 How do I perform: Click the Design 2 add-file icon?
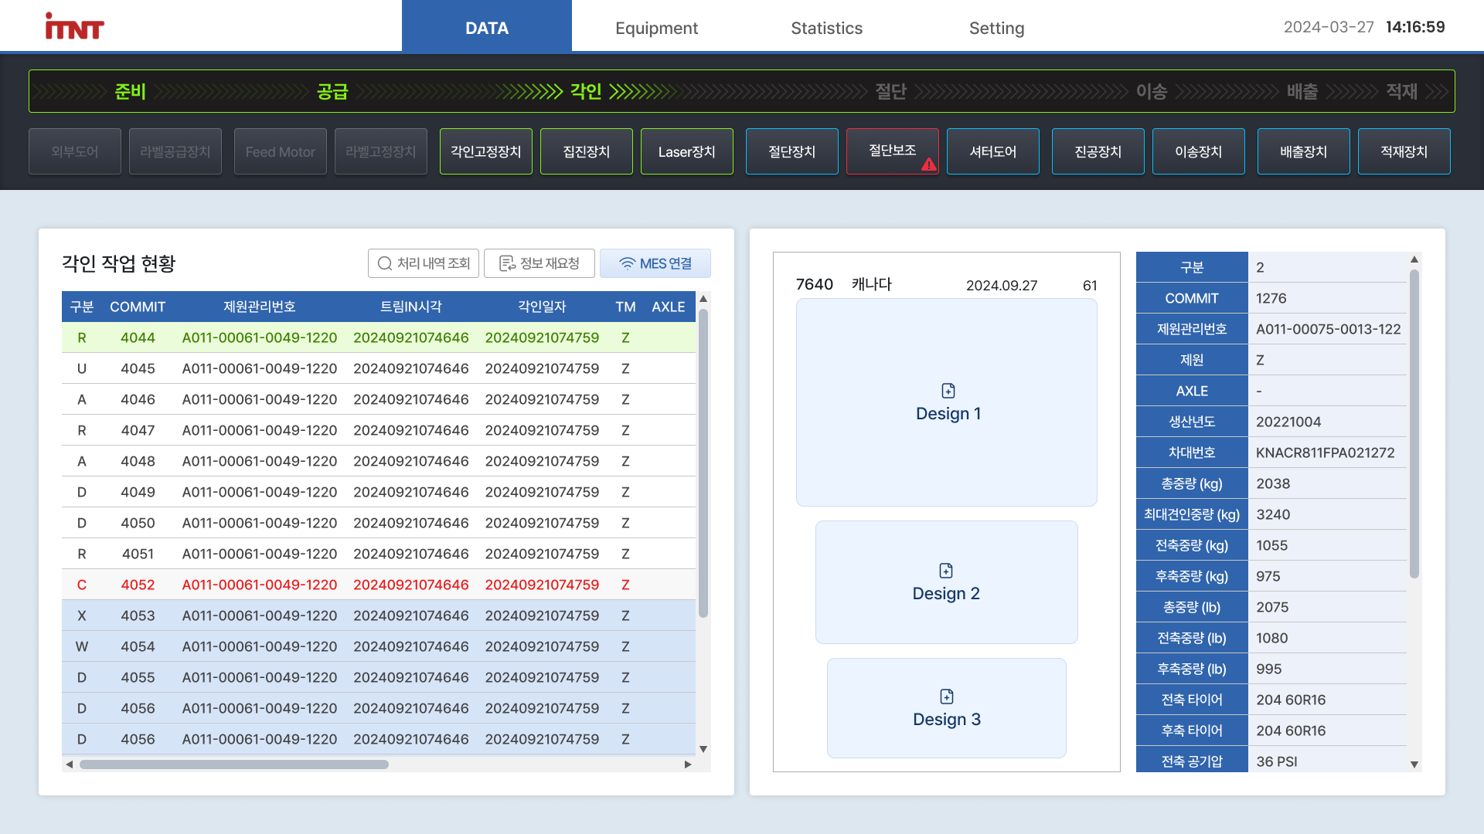tap(945, 571)
